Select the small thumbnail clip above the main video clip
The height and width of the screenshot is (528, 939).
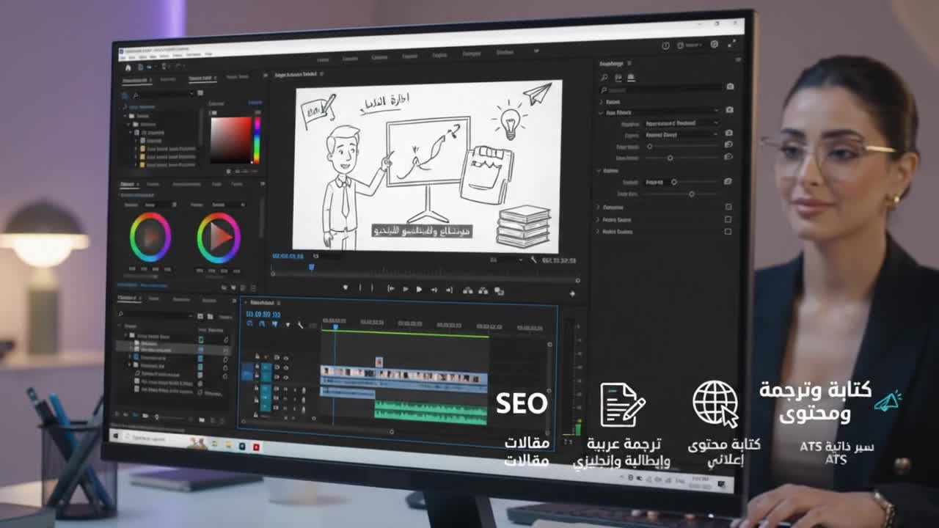point(379,362)
